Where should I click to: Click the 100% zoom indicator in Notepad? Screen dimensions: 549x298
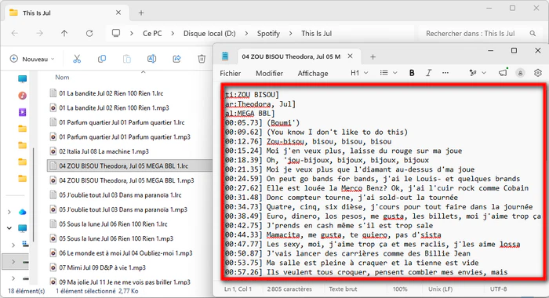click(x=400, y=289)
